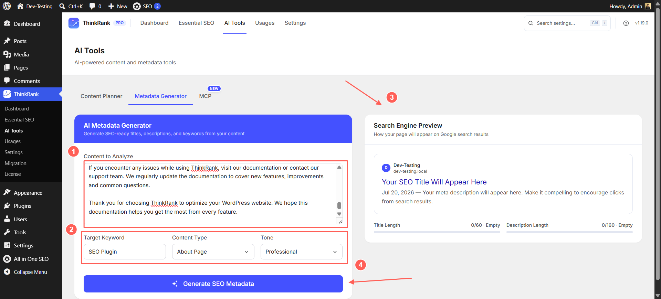
Task: Open the Content Type dropdown
Action: [213, 252]
